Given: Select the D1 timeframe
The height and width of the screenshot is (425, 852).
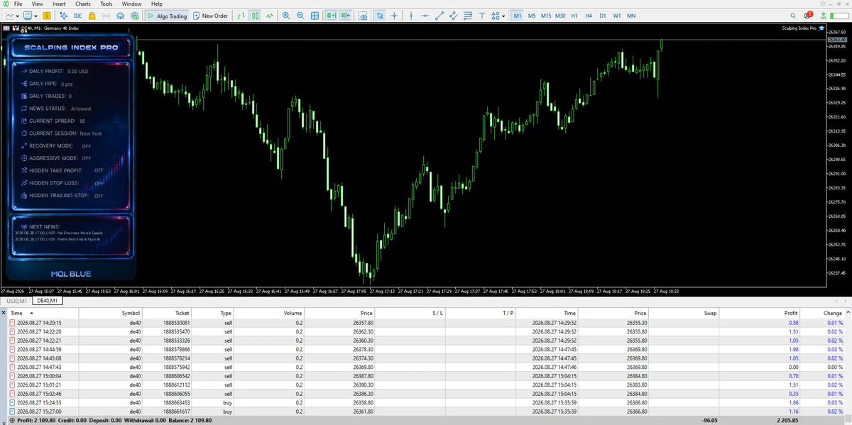Looking at the screenshot, I should [603, 16].
